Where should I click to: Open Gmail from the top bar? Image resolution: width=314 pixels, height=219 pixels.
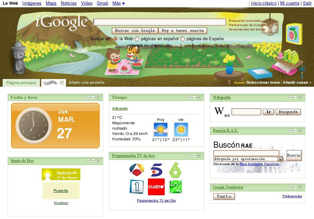point(102,3)
